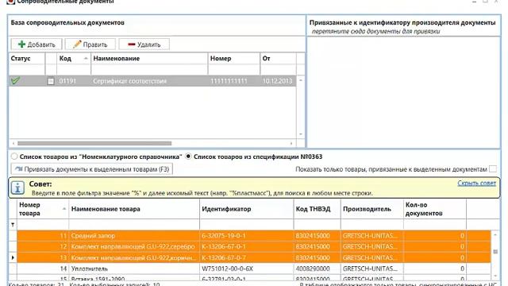Click identifier K-13206-67-0-1
The width and height of the screenshot is (508, 286).
pyautogui.click(x=224, y=247)
